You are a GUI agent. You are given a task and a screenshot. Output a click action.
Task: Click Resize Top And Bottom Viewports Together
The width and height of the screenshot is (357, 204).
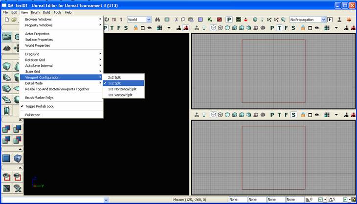tap(62, 89)
